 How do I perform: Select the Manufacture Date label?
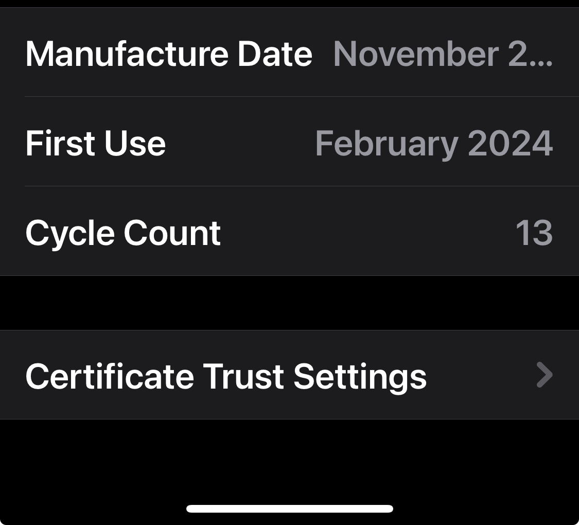[169, 54]
